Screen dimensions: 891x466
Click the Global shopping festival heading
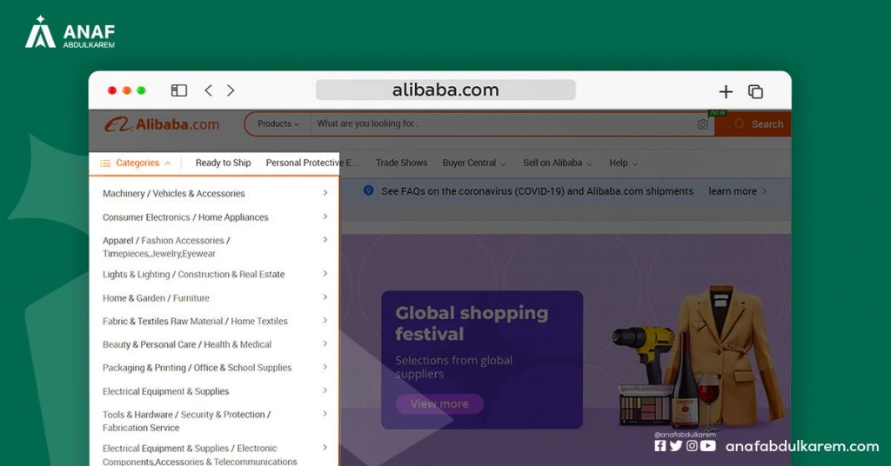(472, 323)
